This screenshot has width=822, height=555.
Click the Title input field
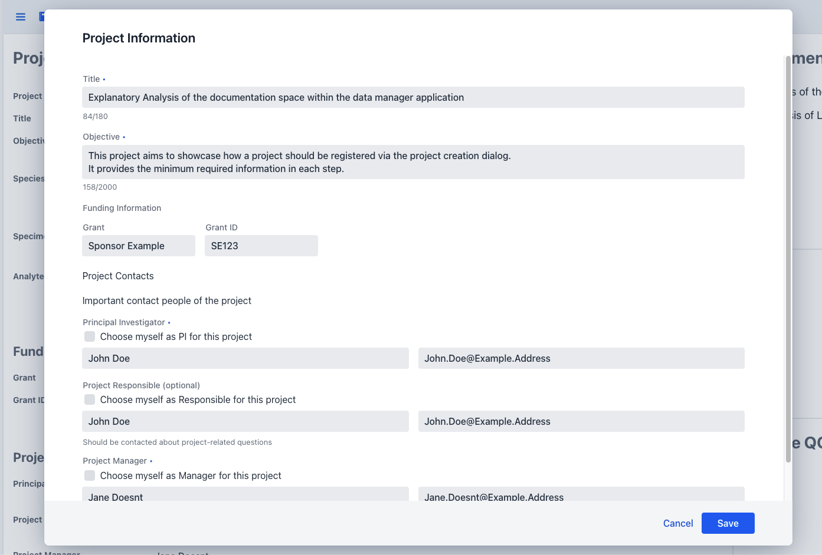point(413,97)
